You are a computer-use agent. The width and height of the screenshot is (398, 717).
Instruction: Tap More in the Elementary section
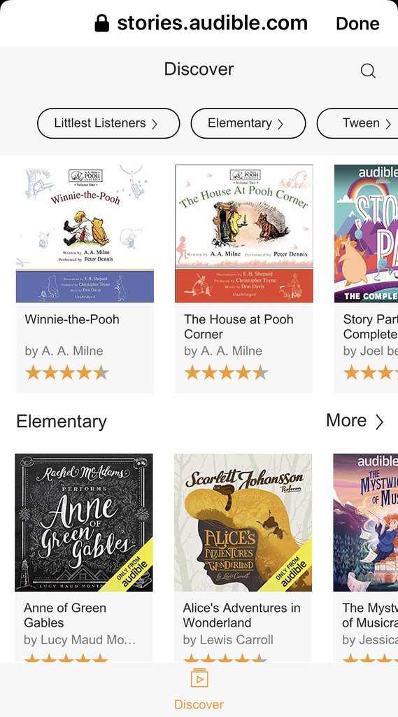[346, 420]
